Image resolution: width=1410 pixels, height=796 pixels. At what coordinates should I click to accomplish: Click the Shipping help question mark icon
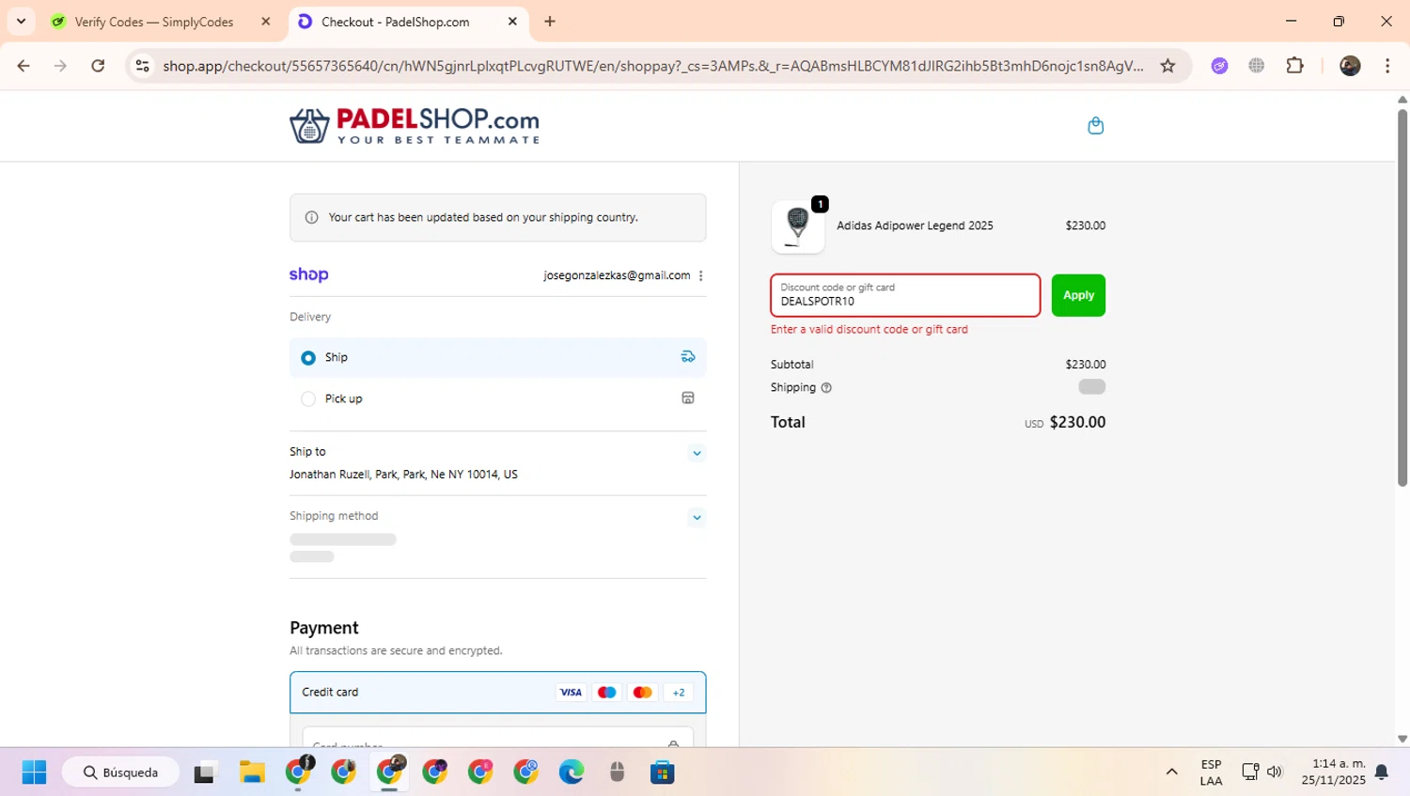[826, 387]
